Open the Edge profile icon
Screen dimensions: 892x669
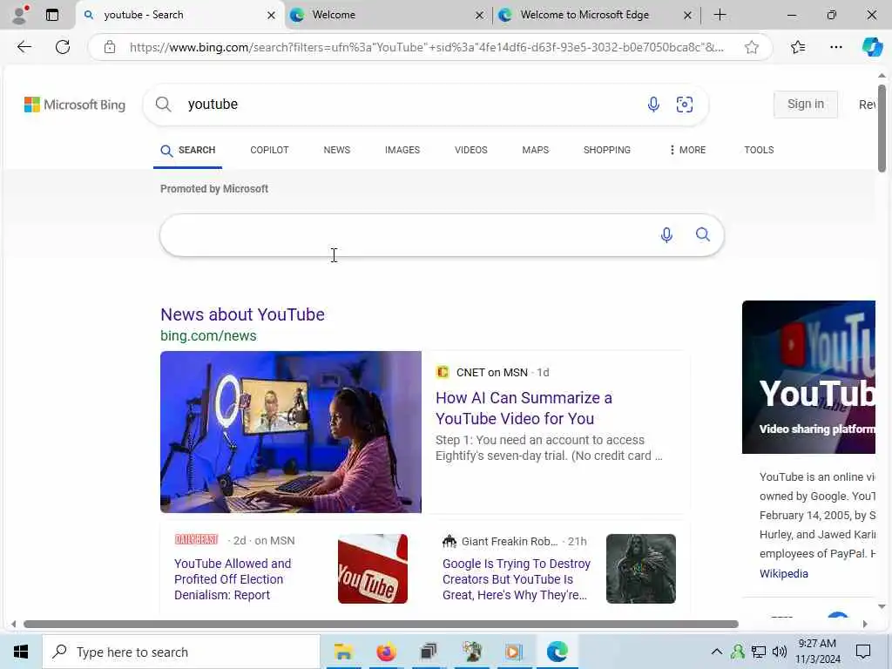tap(20, 14)
